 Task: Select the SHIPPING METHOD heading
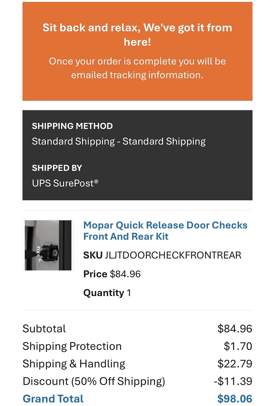tap(72, 126)
